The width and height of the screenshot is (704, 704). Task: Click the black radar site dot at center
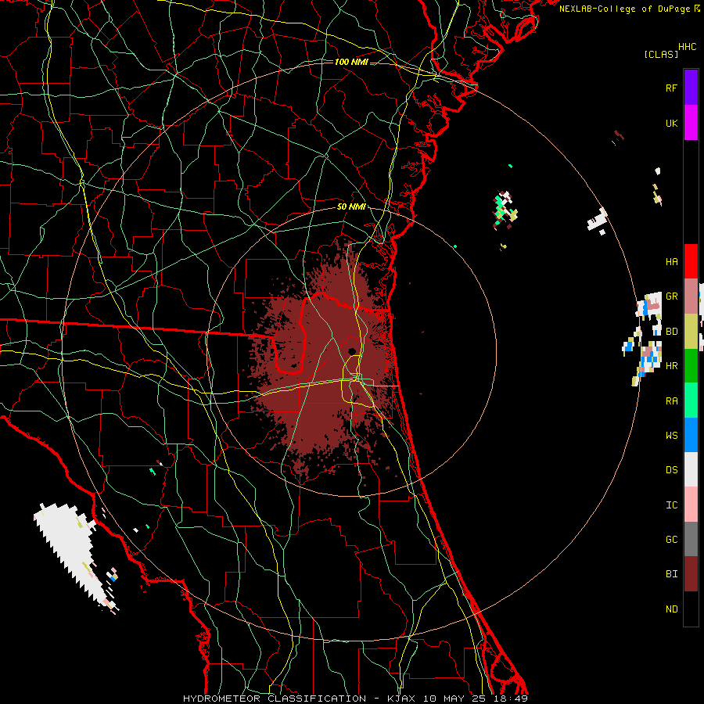coord(351,351)
